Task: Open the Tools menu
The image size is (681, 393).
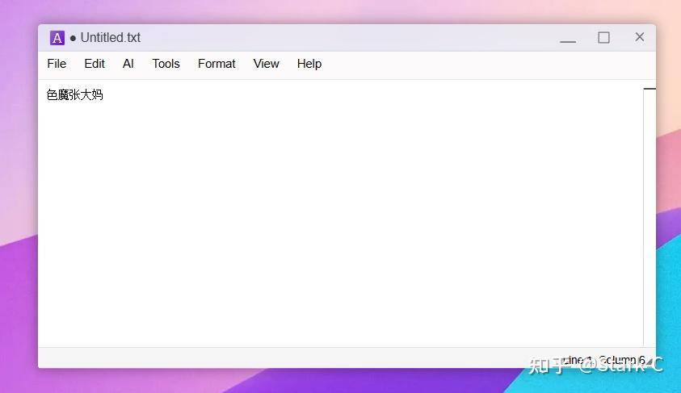Action: (x=166, y=64)
